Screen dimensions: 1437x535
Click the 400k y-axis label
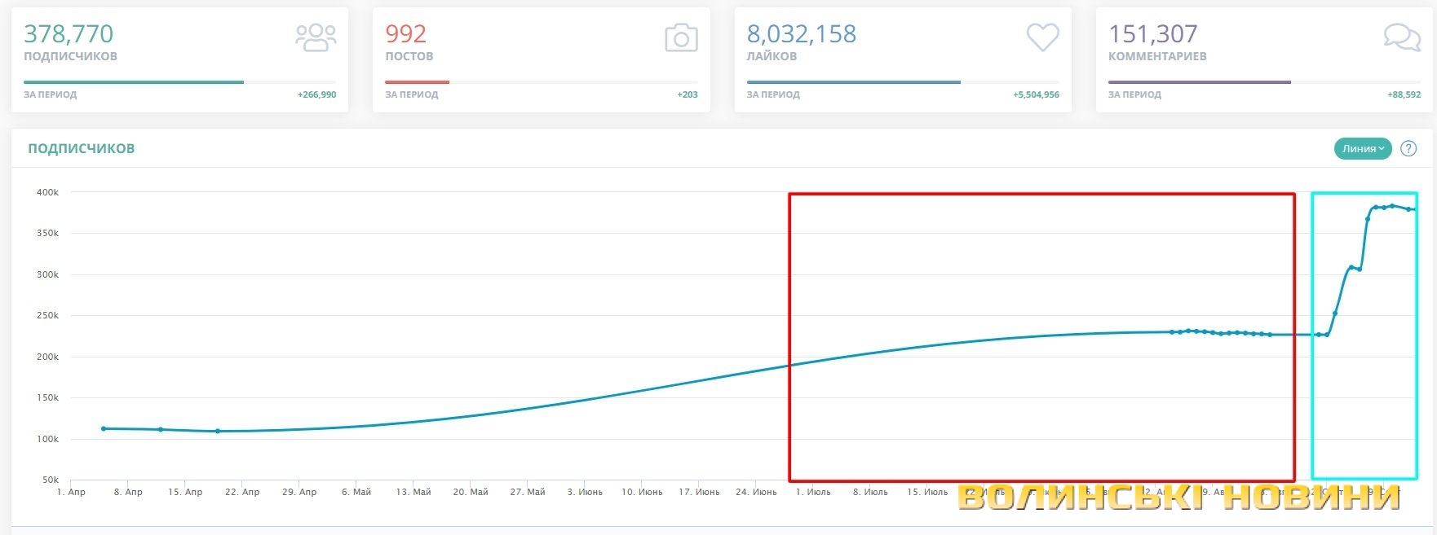click(47, 193)
